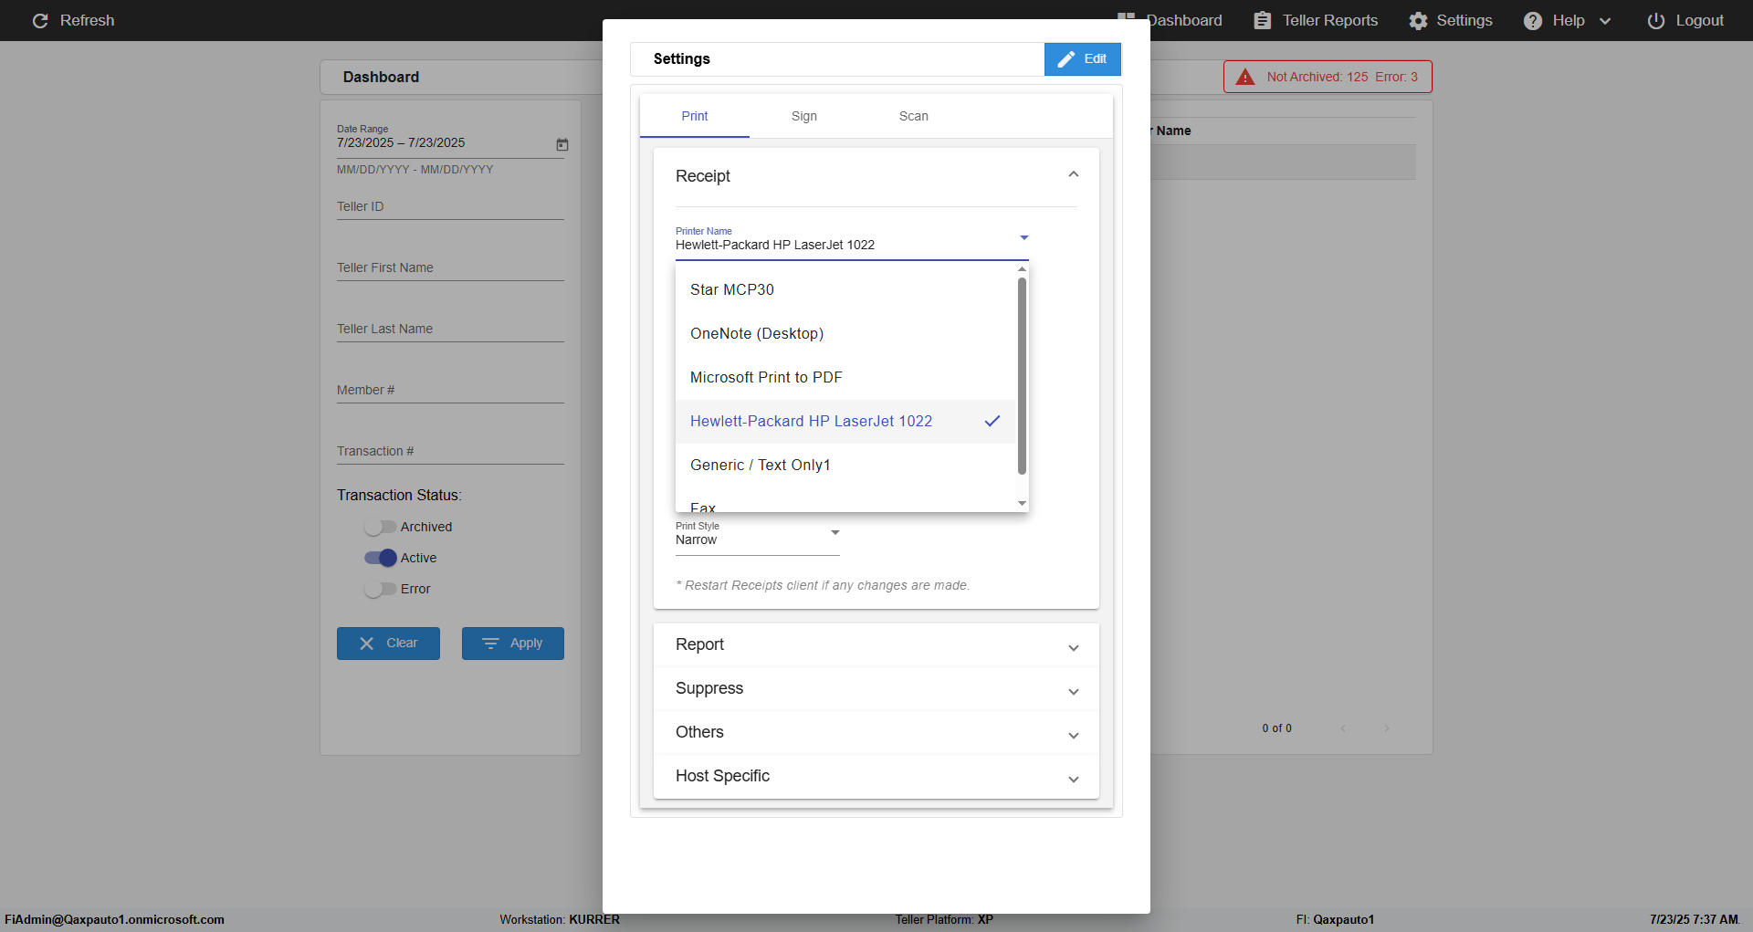Click the Transaction # input field

pos(450,451)
